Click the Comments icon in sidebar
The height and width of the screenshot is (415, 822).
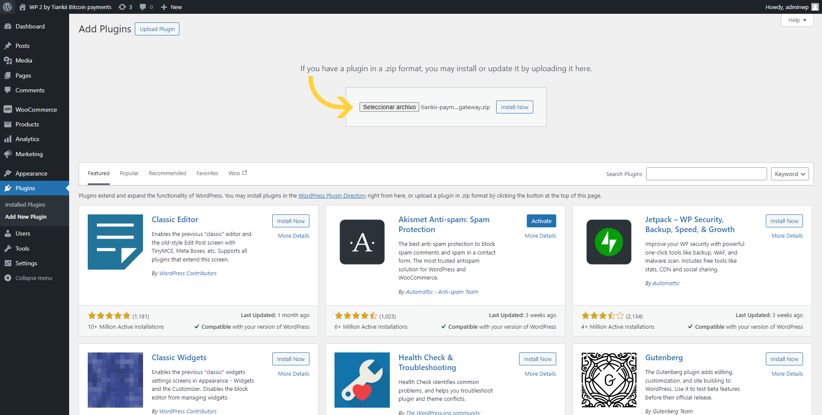click(x=8, y=90)
